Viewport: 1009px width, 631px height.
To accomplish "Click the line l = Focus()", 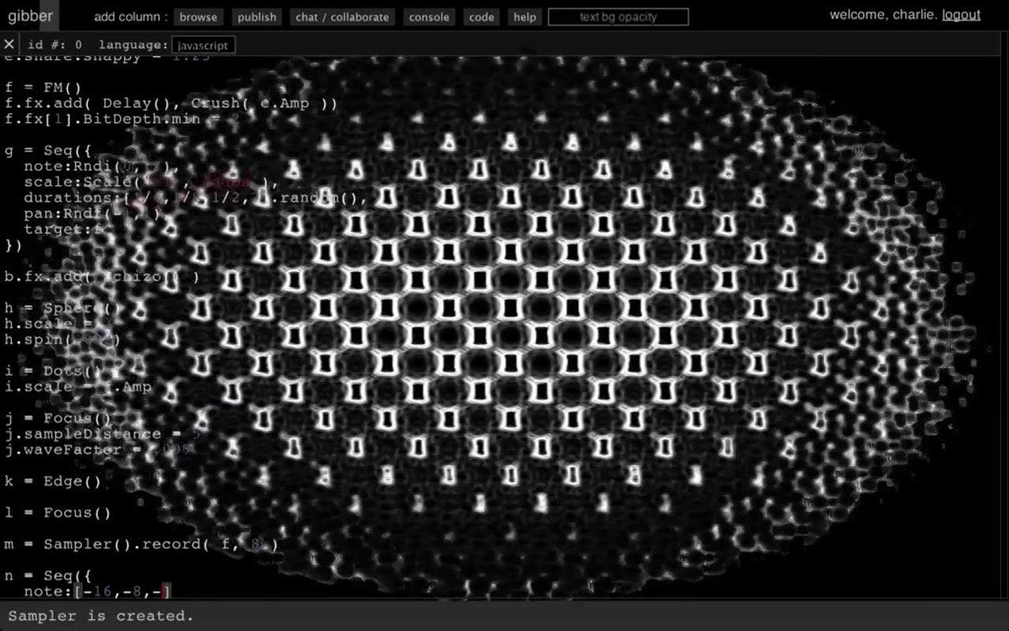I will [58, 513].
